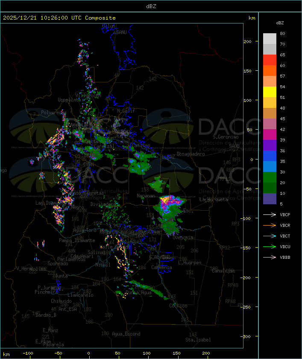Click the -300 tick on the y-axis
Screen dimensions: 302x359
(246, 336)
